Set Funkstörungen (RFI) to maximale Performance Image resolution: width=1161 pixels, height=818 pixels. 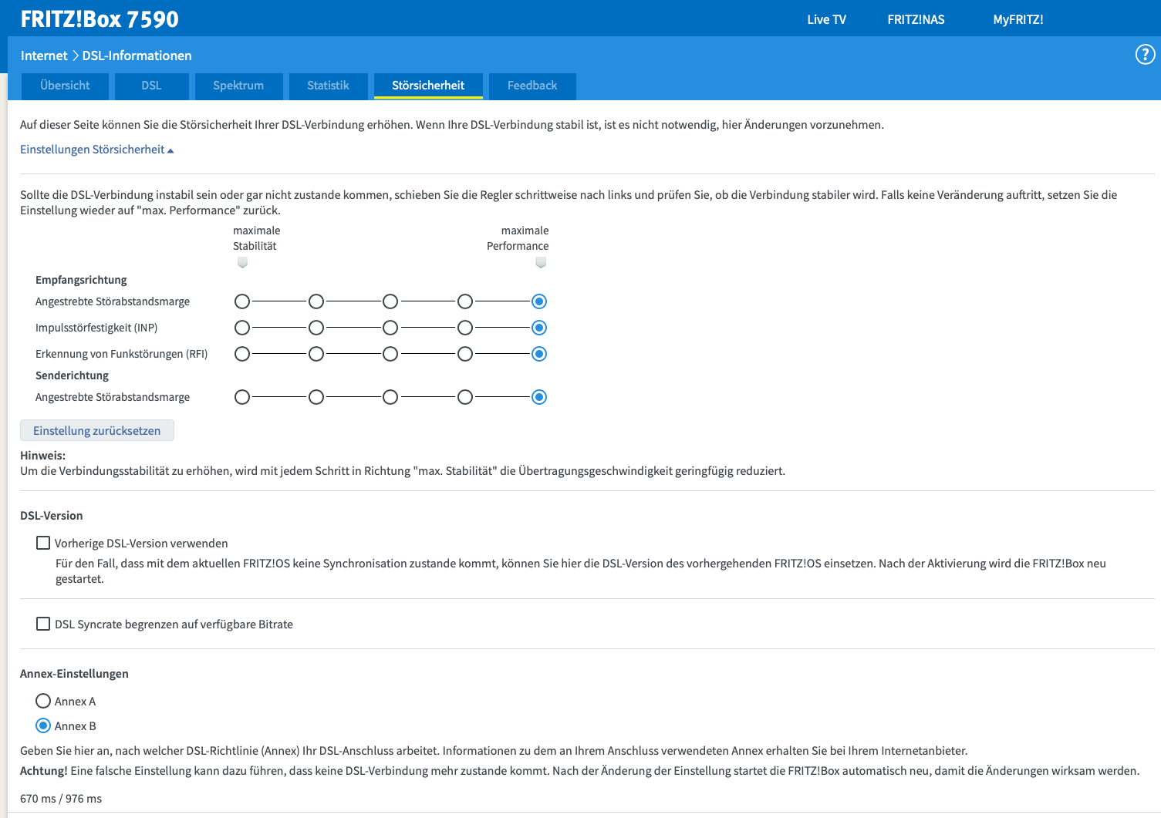point(539,354)
